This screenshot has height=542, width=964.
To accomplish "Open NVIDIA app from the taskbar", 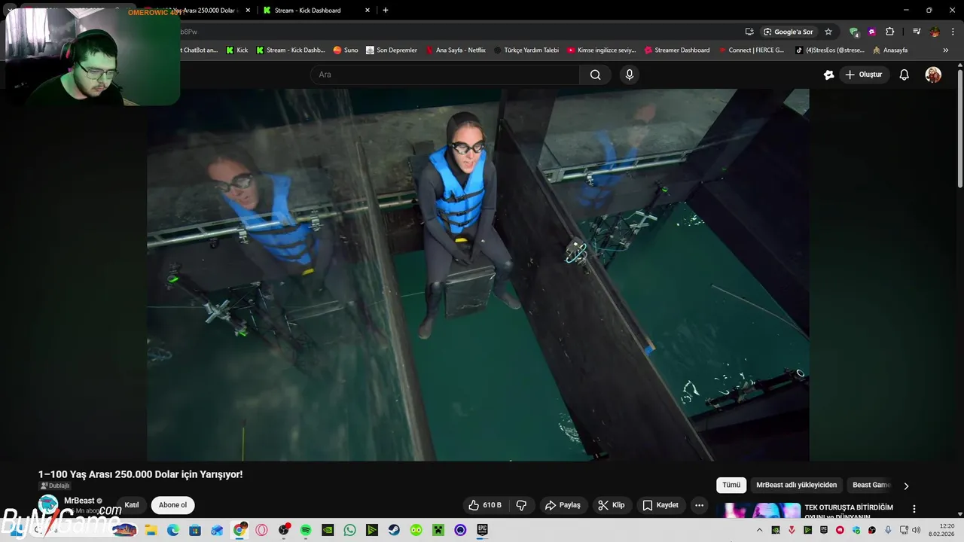I will point(328,530).
